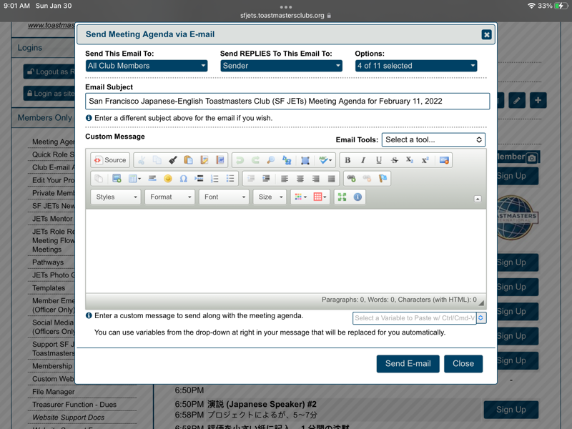
Task: Click the Cut scissors icon
Action: [x=142, y=160]
